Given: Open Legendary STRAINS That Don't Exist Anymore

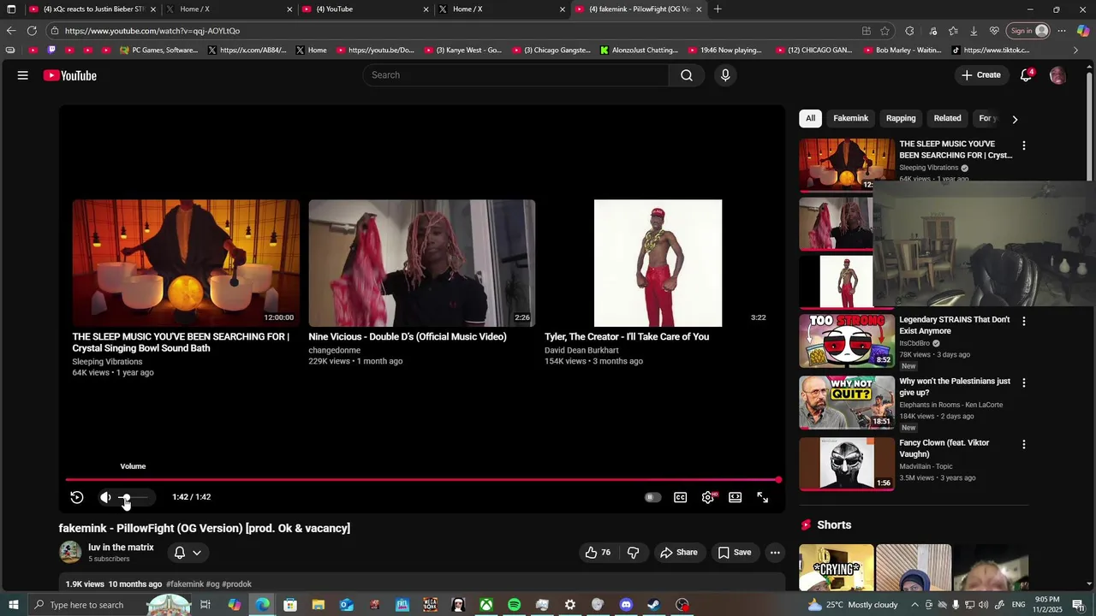Looking at the screenshot, I should 954,325.
